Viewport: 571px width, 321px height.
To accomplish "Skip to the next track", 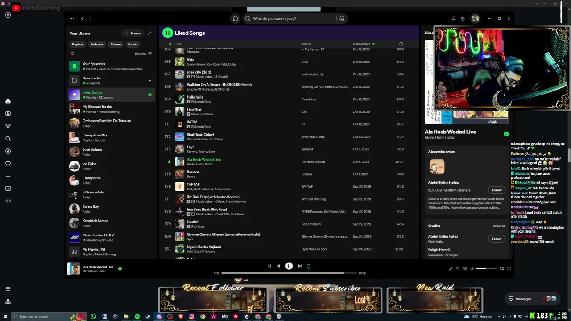I will click(300, 266).
